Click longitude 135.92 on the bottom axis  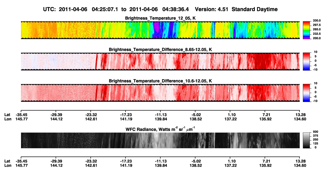266,166
